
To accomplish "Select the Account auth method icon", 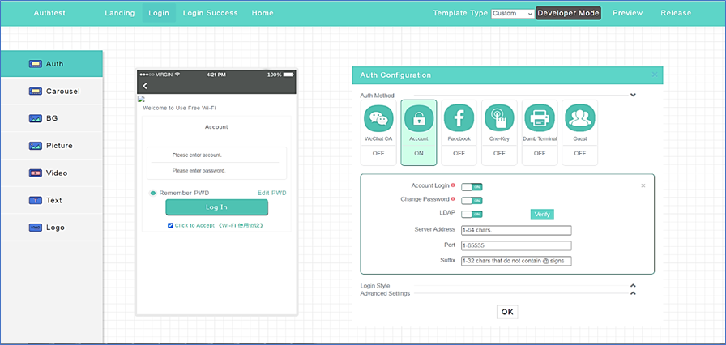I will (x=419, y=118).
